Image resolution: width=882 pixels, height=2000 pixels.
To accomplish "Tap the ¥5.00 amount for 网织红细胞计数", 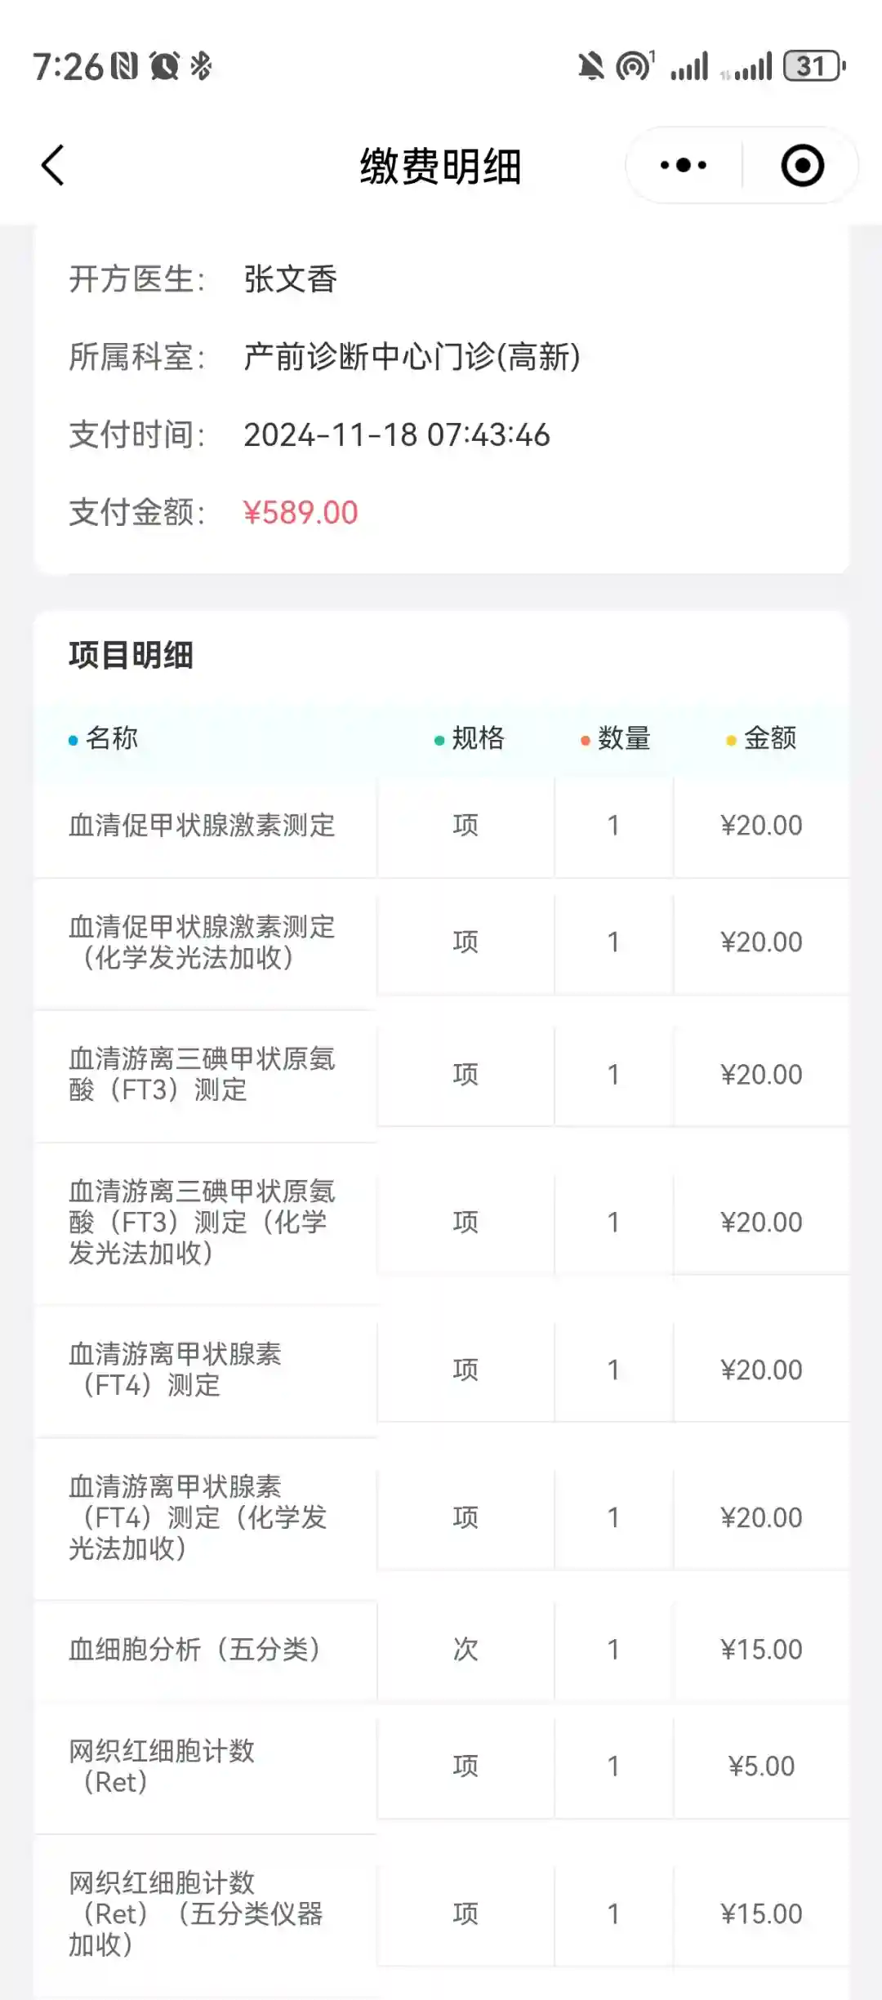I will pyautogui.click(x=761, y=1766).
